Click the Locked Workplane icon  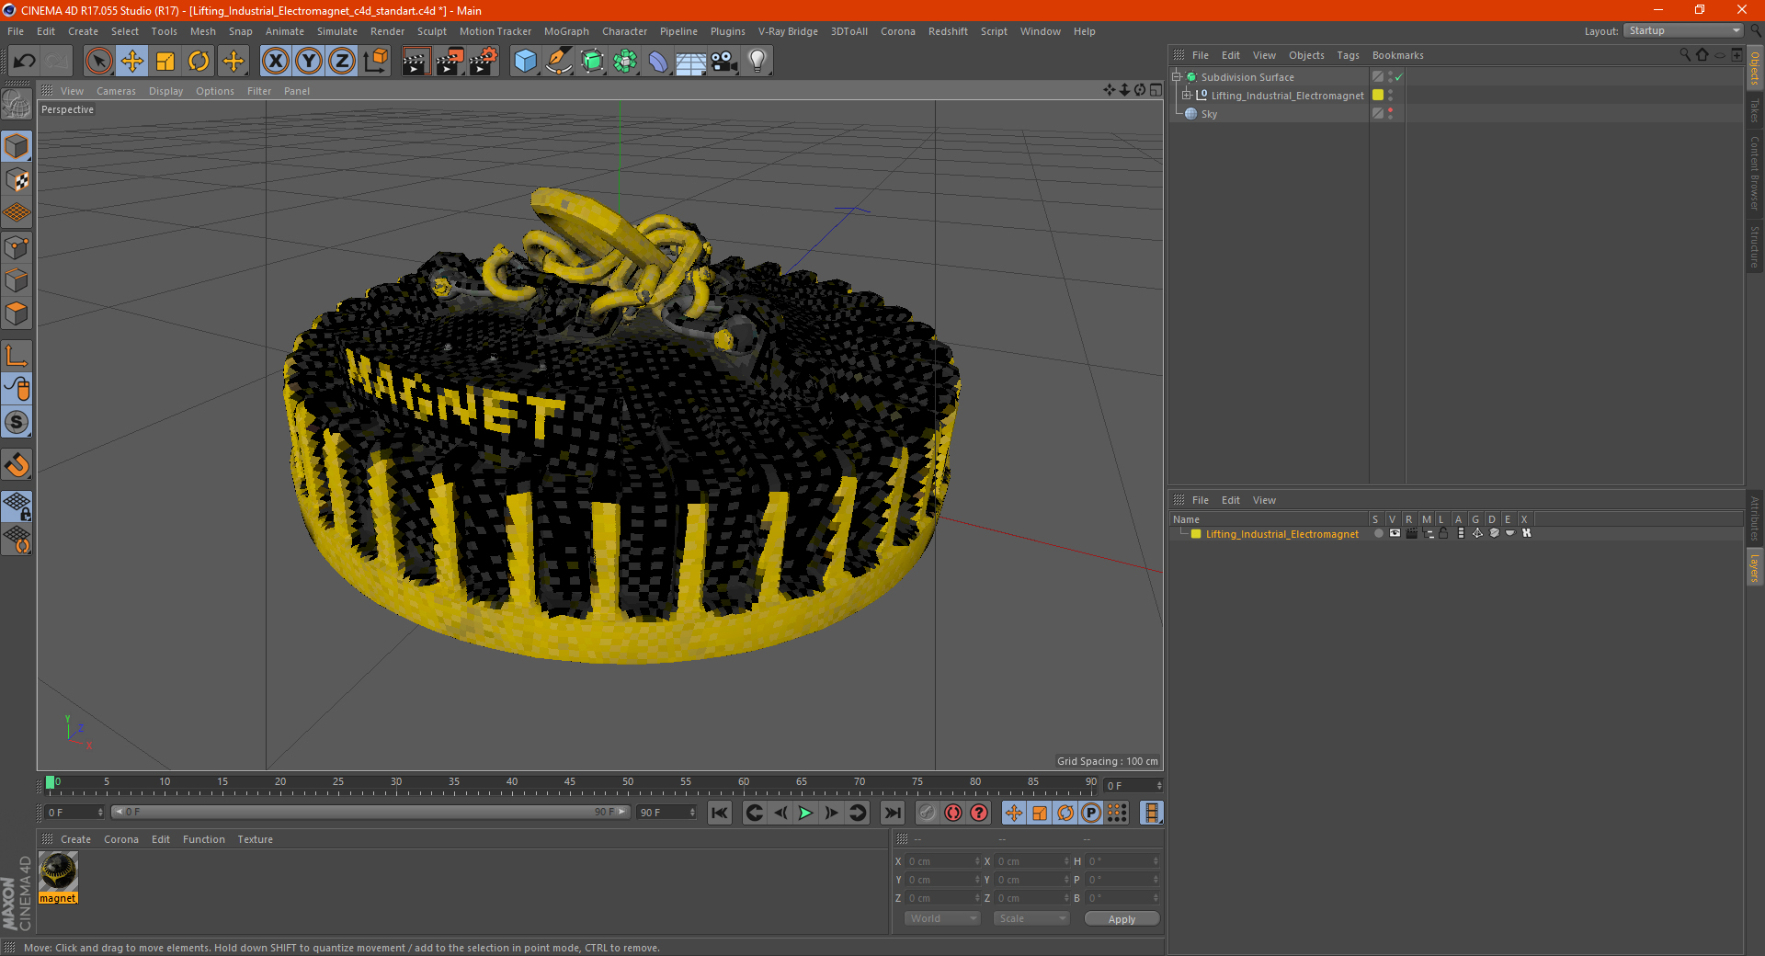coord(17,506)
